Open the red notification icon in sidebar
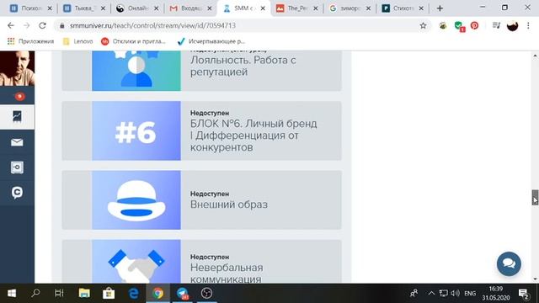The width and height of the screenshot is (539, 303). pyautogui.click(x=19, y=97)
